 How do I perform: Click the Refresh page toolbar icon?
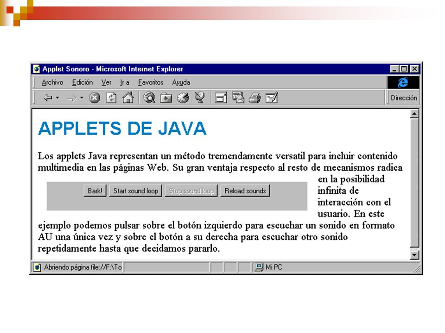(x=111, y=98)
